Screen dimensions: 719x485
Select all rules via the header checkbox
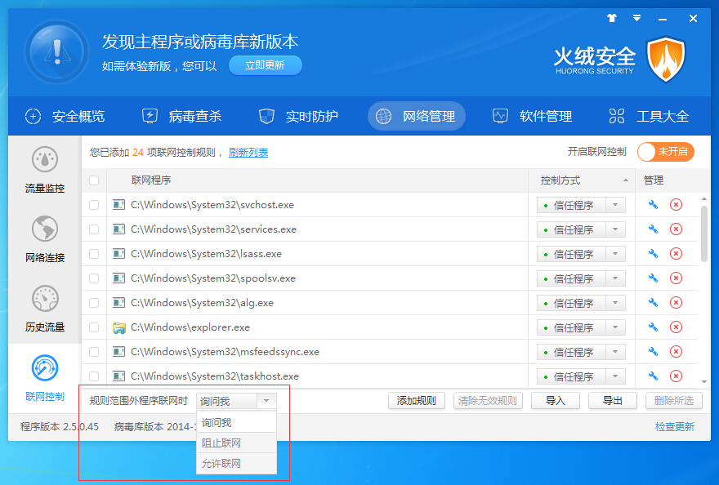pos(94,180)
